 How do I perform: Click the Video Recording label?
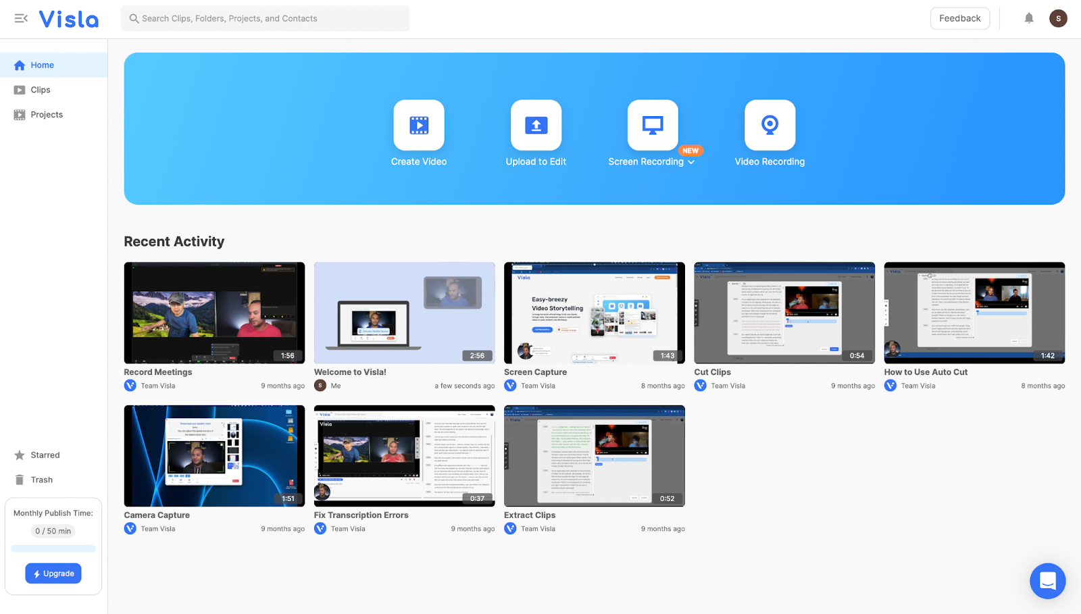tap(770, 162)
